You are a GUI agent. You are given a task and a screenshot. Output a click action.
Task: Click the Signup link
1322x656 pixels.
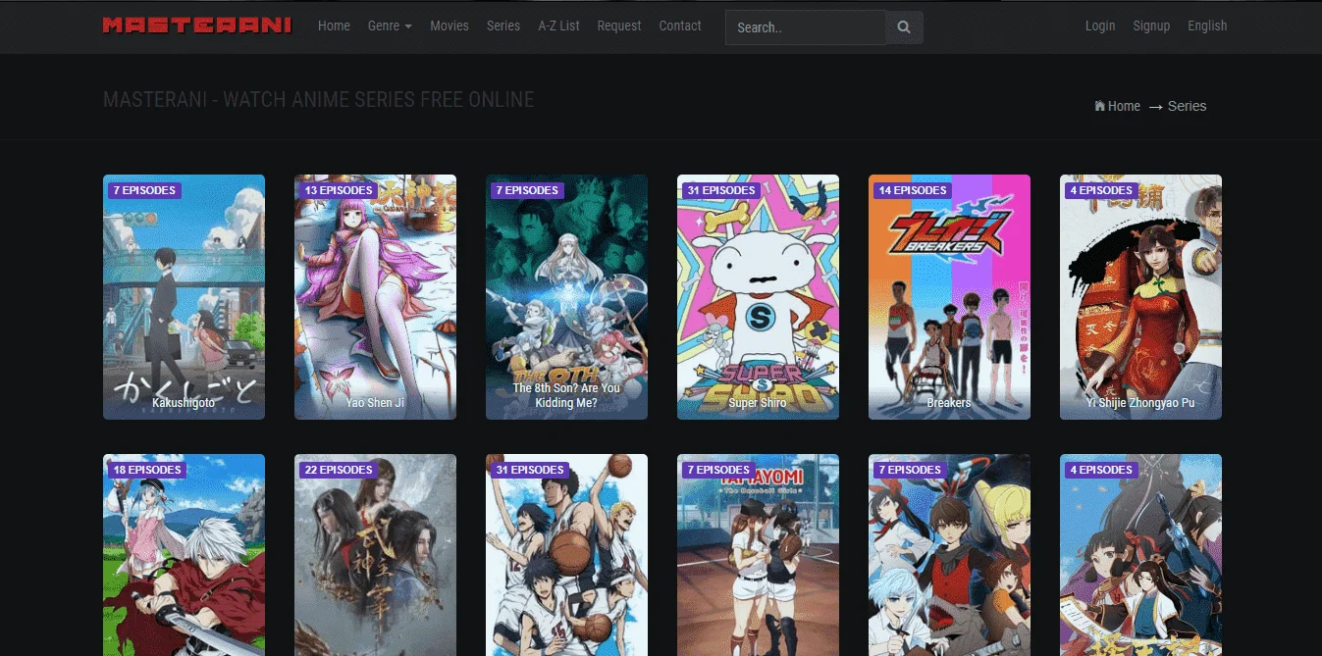(x=1151, y=25)
